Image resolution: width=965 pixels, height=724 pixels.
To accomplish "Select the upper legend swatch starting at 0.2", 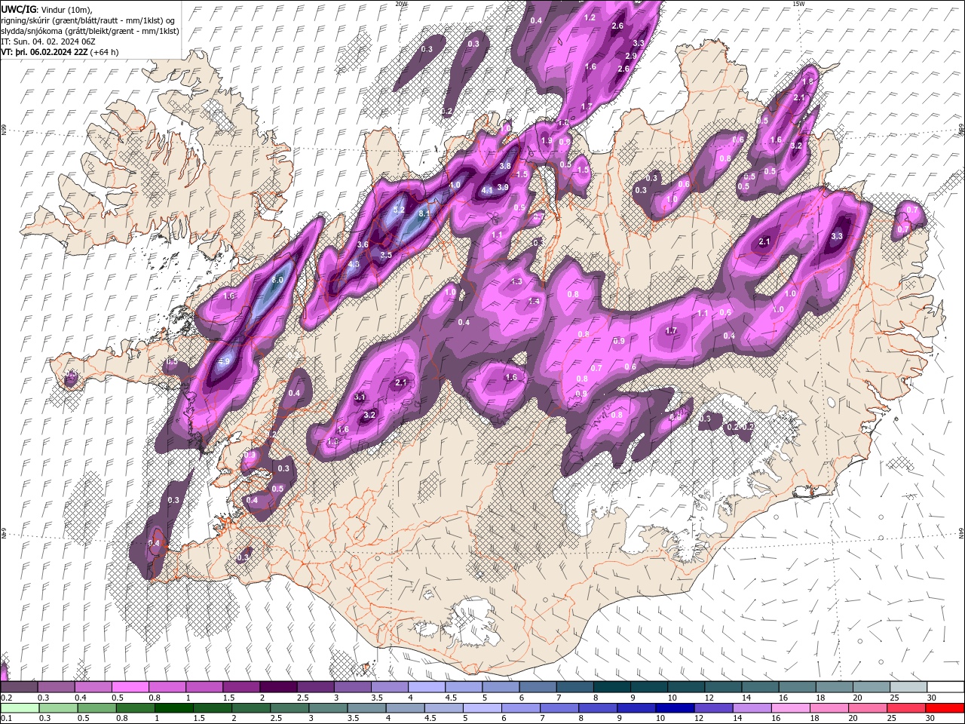I will coord(19,687).
